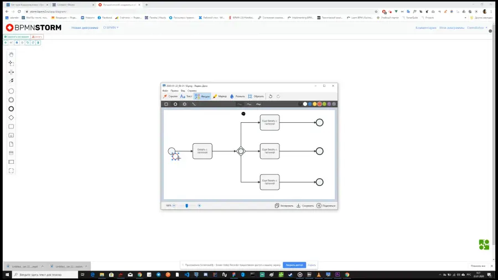Viewport: 498px width, 280px height.
Task: Click the Новая диаграмма link
Action: tap(85, 28)
